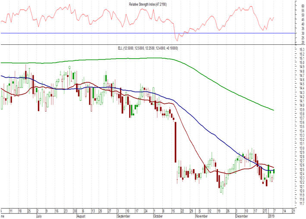306x219 pixels.
Task: Click the 22 date tick label
Action: click(183, 211)
